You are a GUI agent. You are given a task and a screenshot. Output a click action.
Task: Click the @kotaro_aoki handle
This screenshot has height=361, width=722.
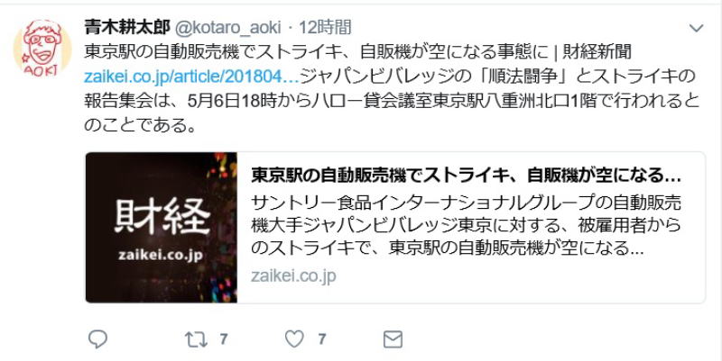pos(228,28)
